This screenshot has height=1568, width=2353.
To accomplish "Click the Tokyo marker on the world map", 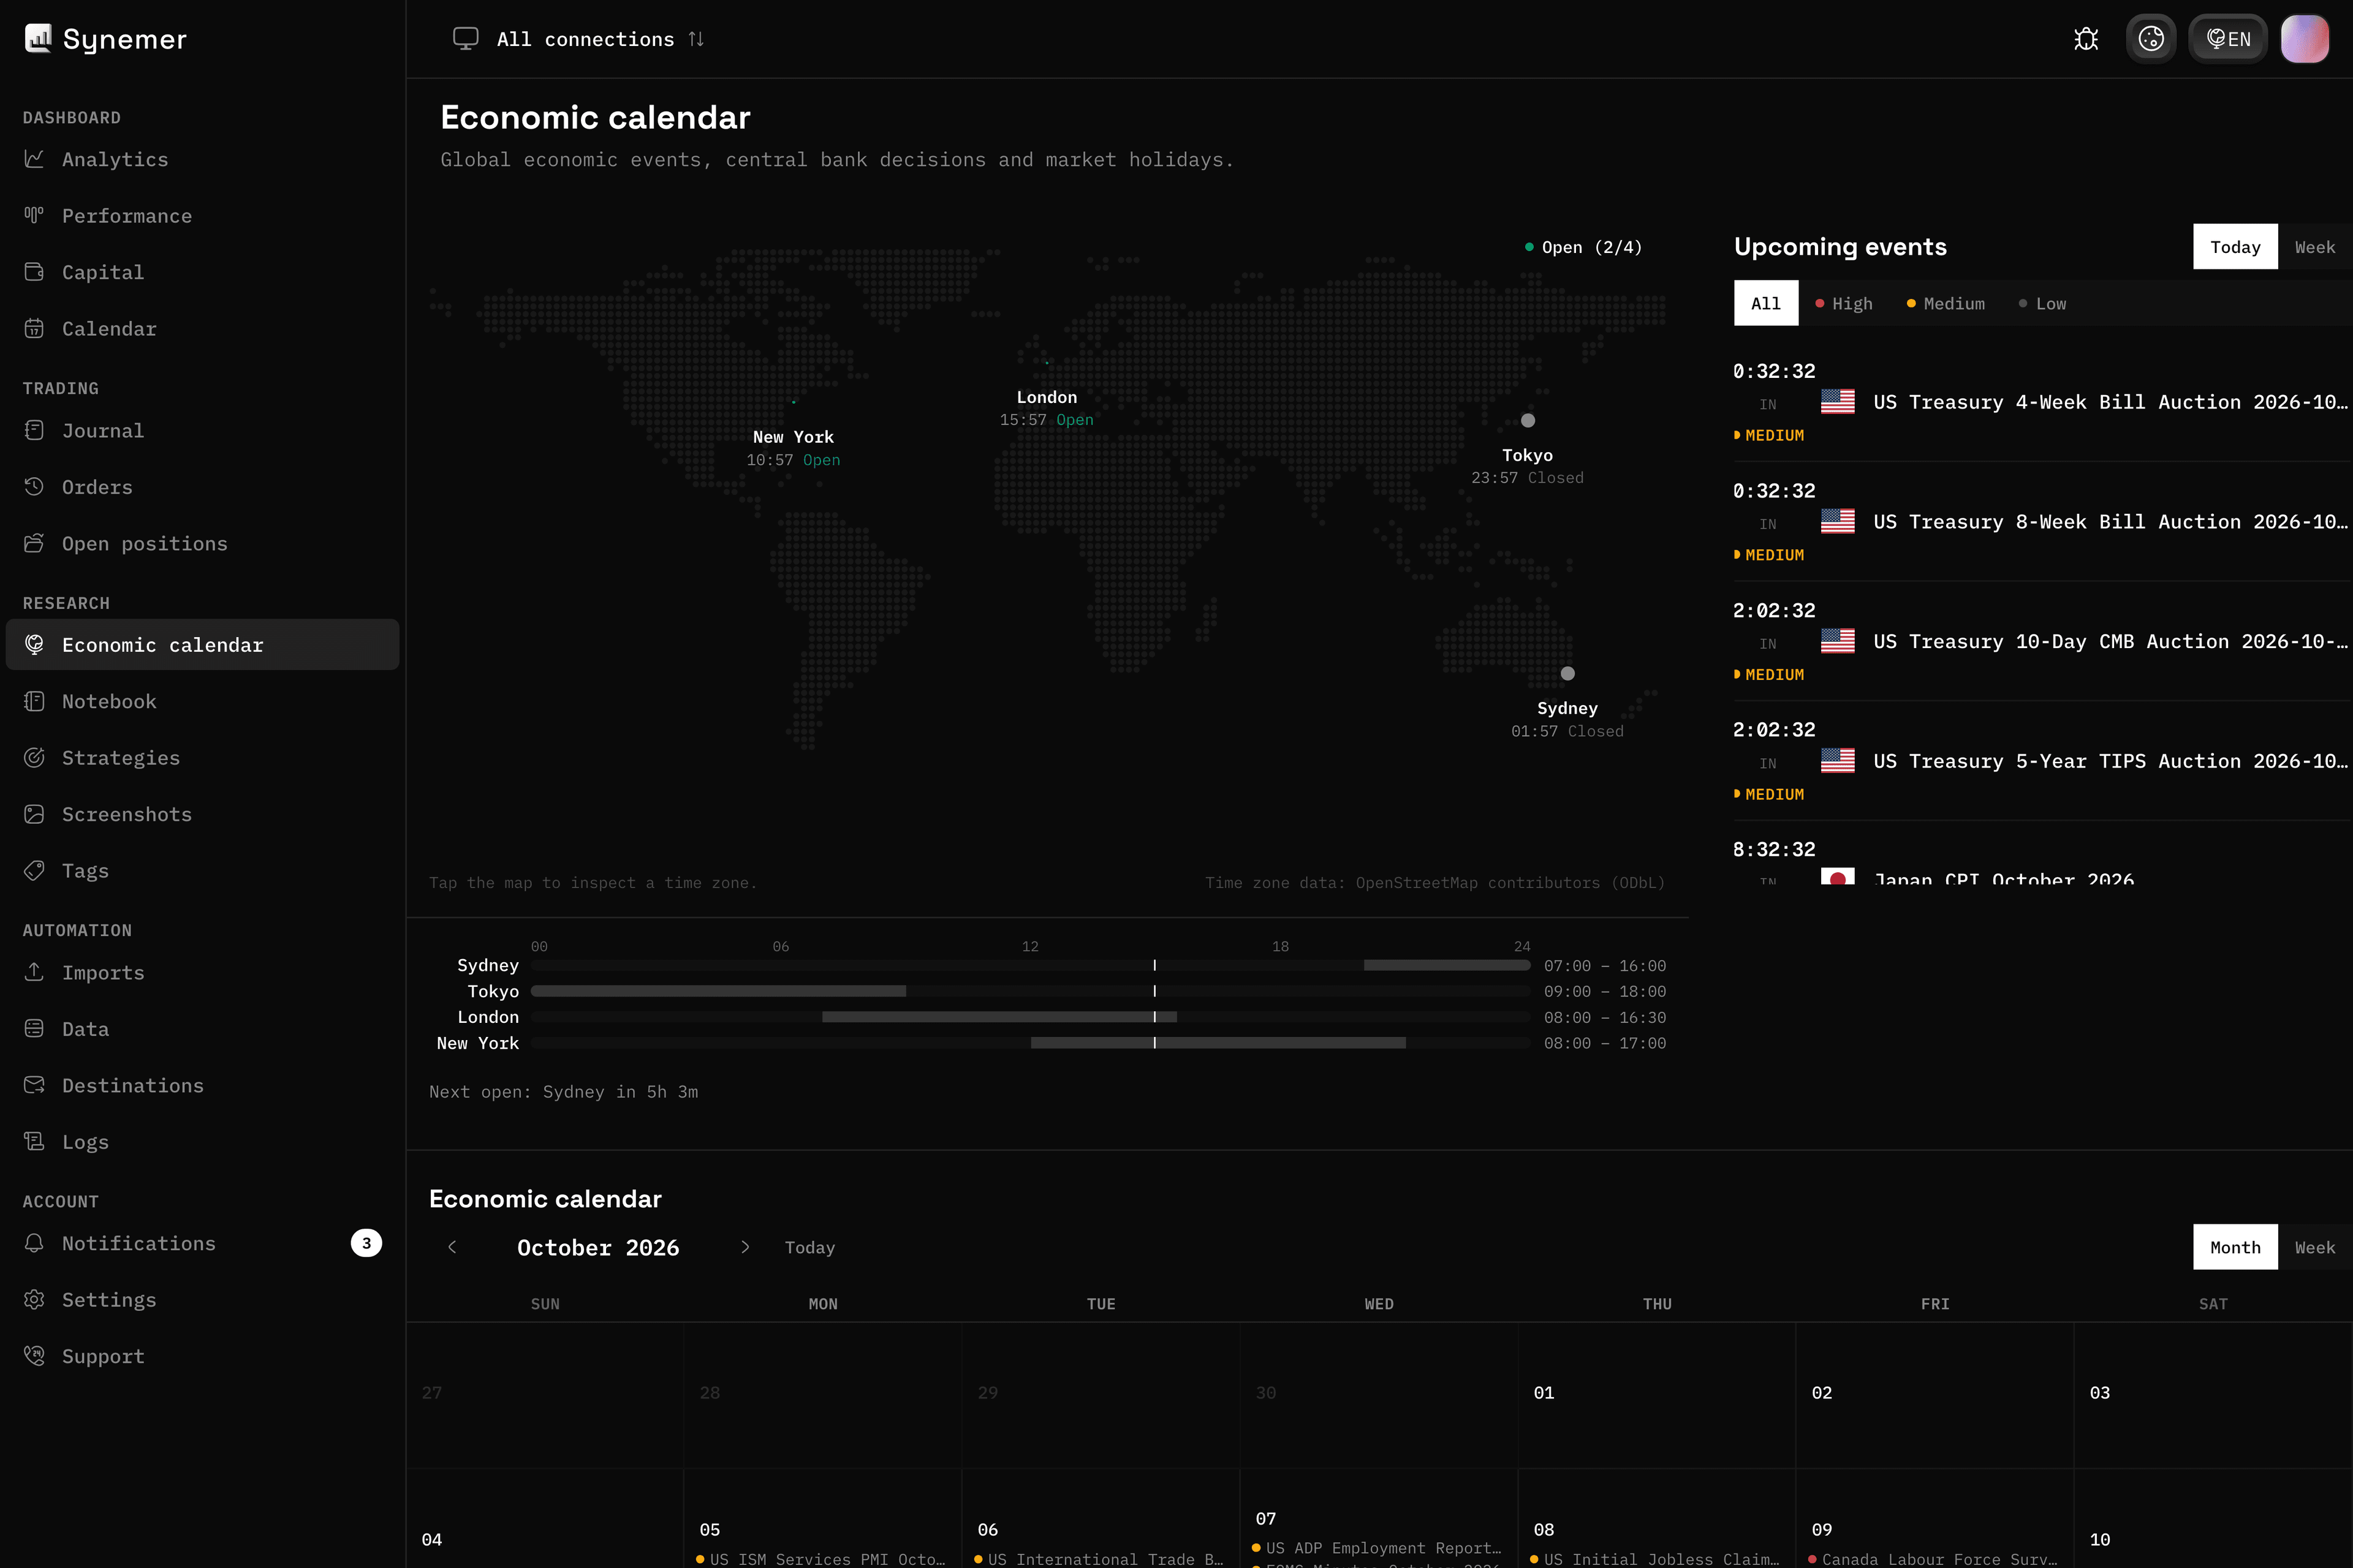I will [x=1528, y=421].
